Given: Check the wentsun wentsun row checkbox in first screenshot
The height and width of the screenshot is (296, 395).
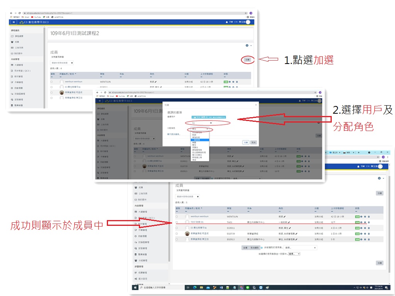Looking at the screenshot, I should [51, 82].
